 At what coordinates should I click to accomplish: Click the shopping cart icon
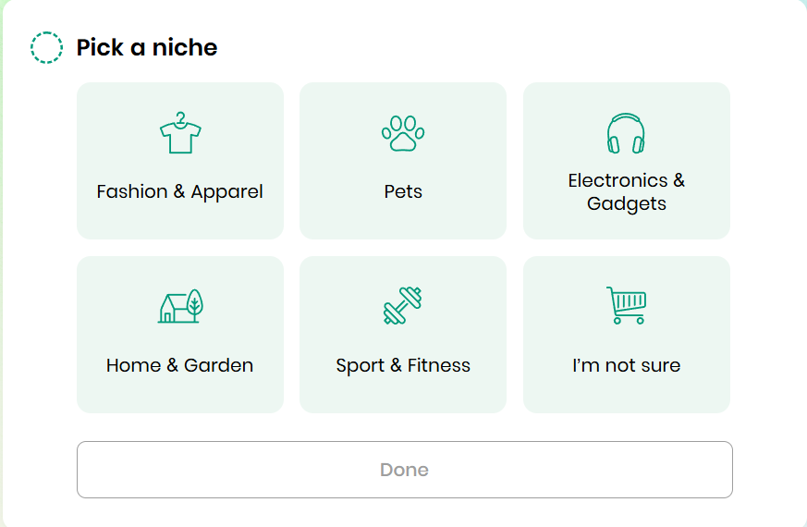tap(626, 305)
